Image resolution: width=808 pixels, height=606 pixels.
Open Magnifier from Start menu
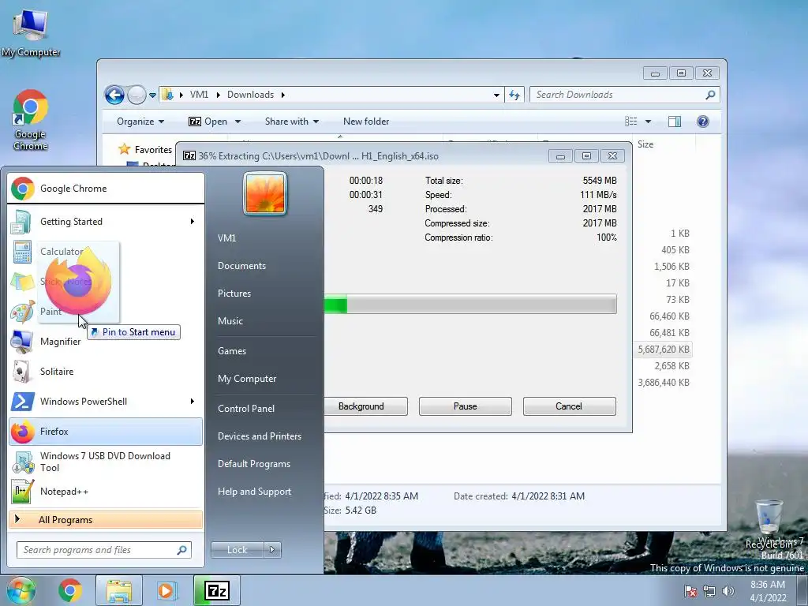106,341
